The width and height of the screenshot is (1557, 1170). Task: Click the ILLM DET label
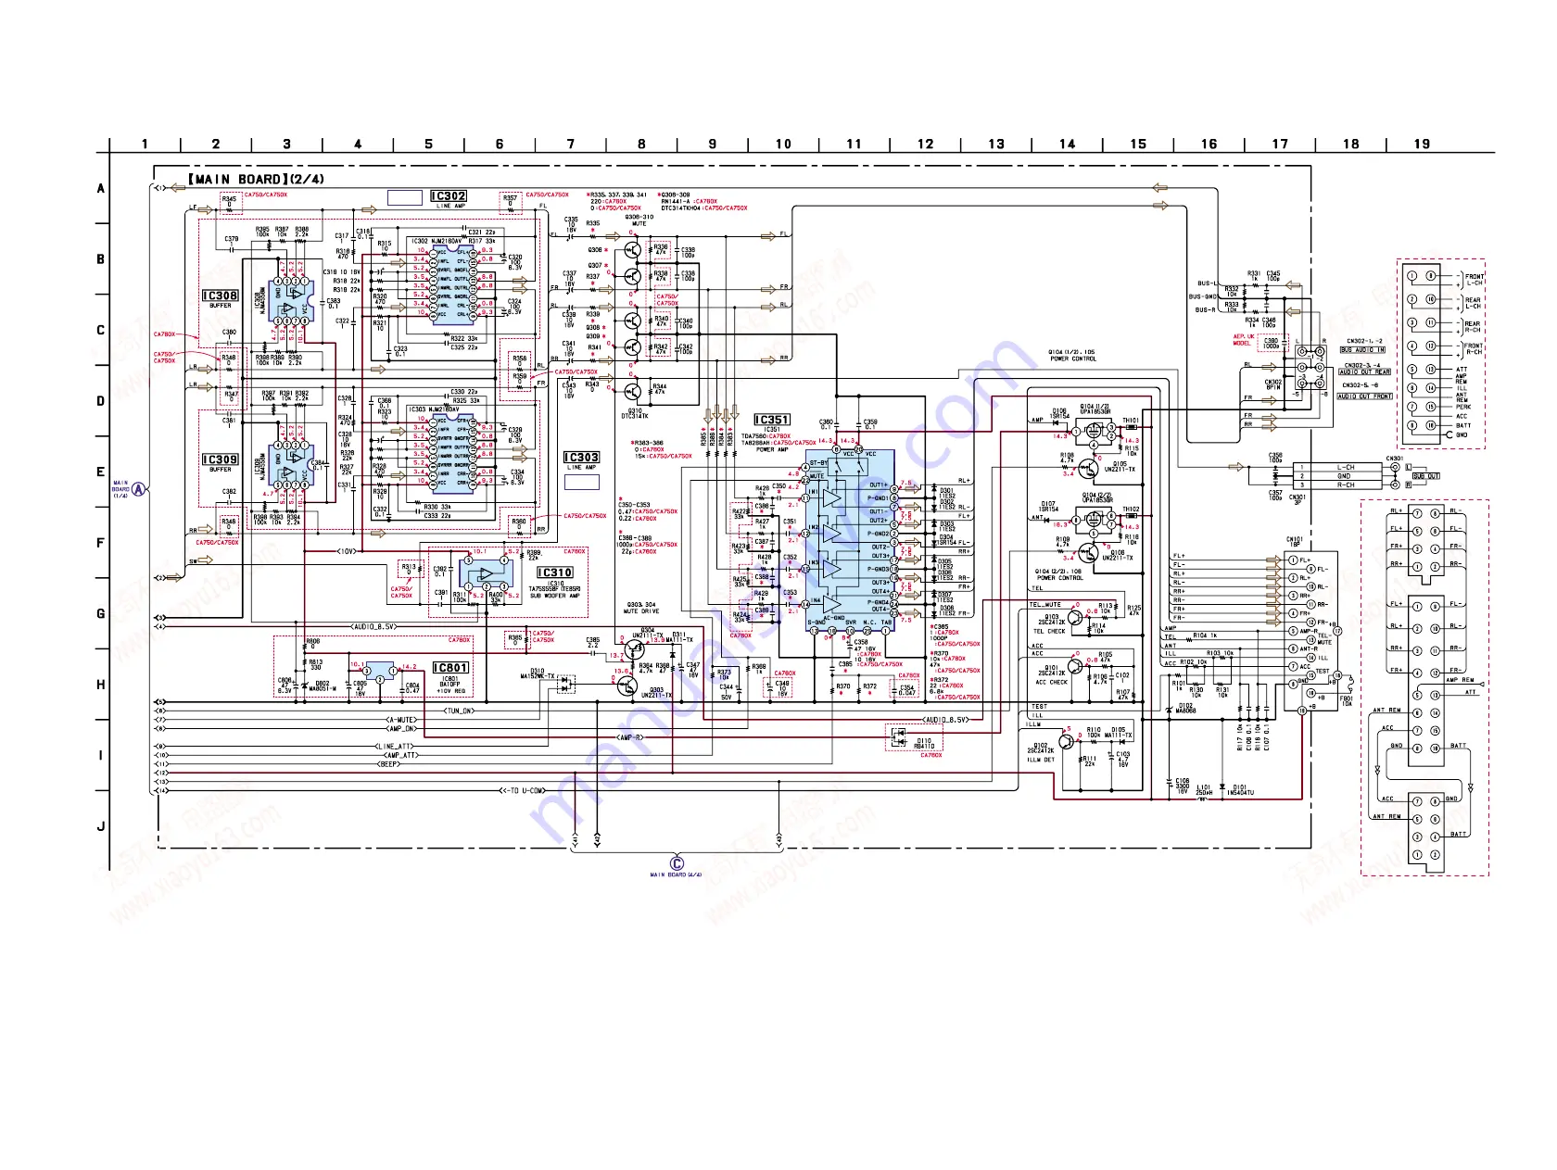pos(1041,761)
